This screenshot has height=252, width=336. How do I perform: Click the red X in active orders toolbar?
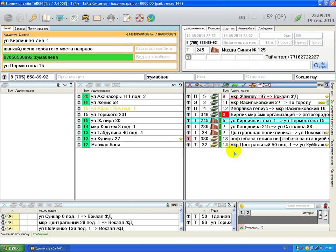[x=190, y=85]
